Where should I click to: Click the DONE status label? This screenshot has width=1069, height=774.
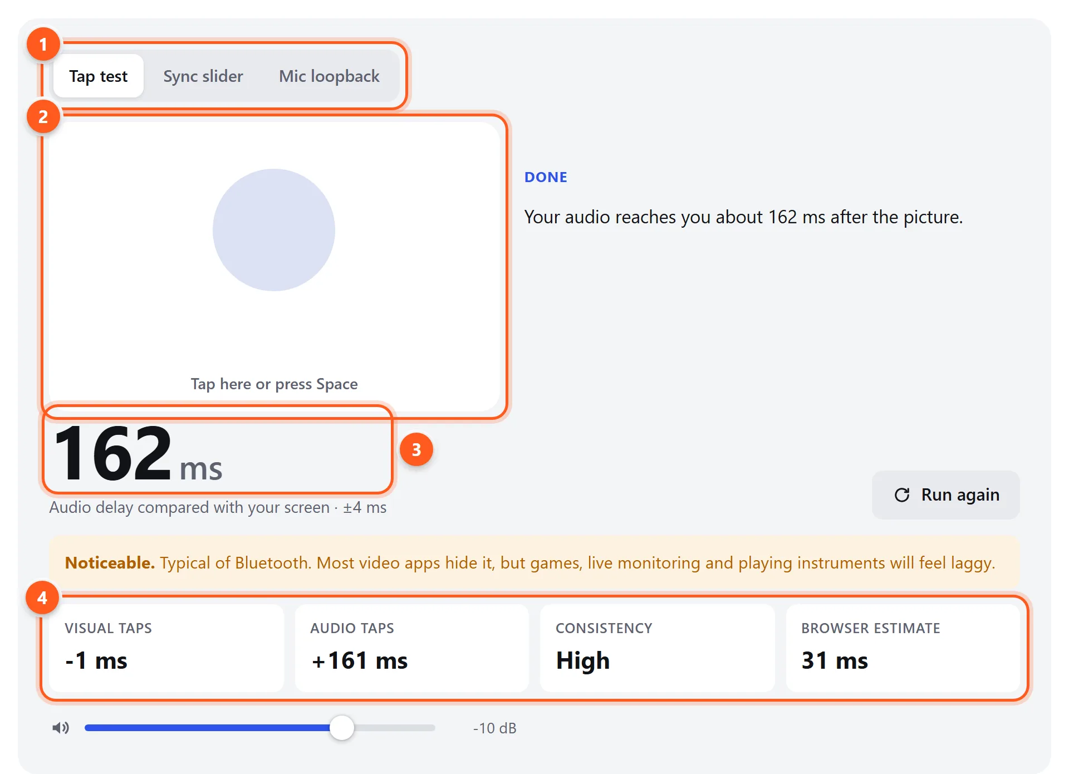point(546,177)
